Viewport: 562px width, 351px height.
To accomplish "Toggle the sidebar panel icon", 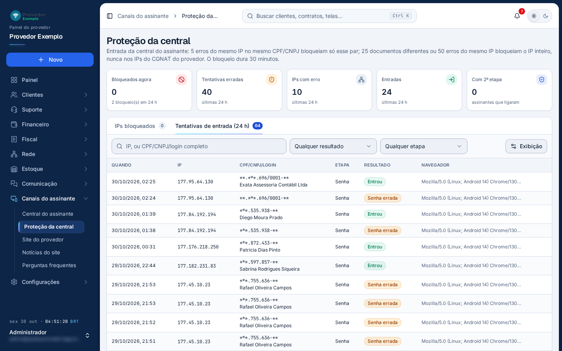I will (x=110, y=16).
